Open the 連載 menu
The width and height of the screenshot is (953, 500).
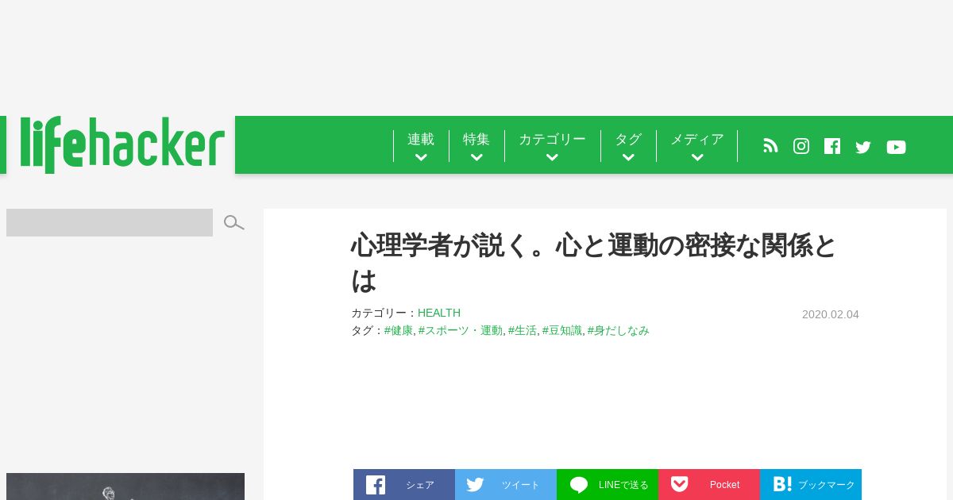tap(421, 140)
